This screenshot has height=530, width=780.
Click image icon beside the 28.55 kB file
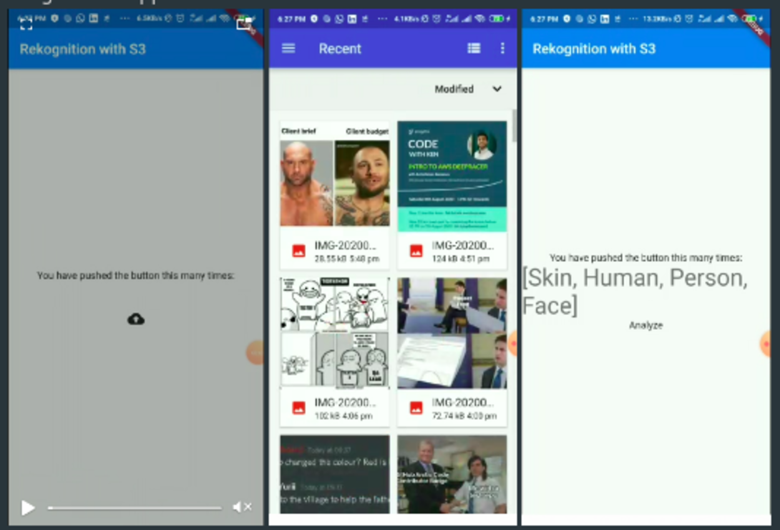299,251
